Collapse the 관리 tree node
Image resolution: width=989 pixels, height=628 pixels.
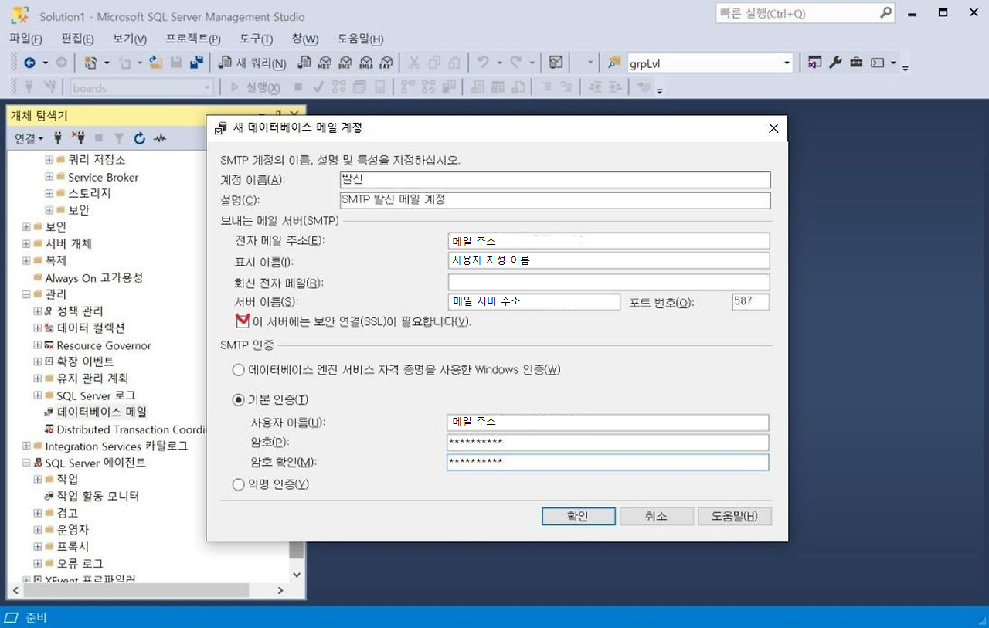[x=27, y=294]
